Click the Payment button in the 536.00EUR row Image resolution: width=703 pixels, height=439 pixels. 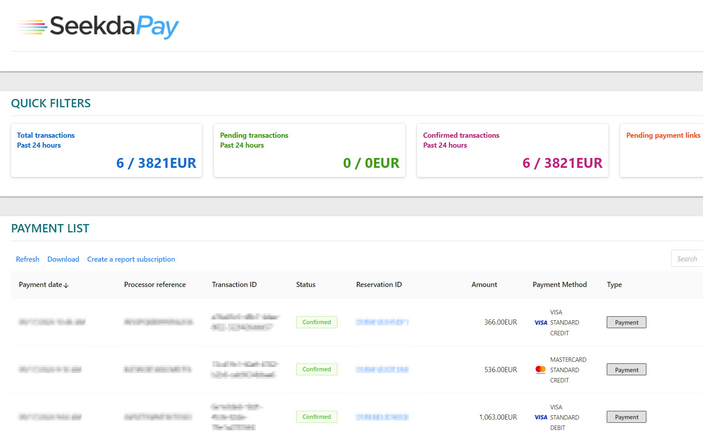coord(627,370)
